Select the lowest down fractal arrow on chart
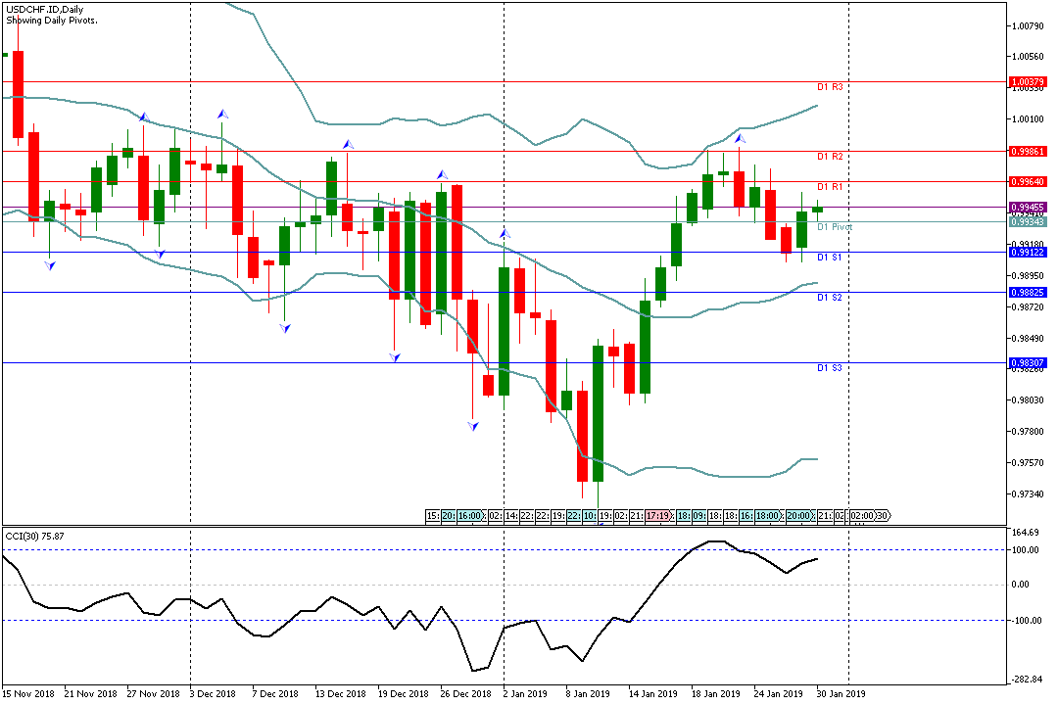1058x705 pixels. pyautogui.click(x=472, y=425)
